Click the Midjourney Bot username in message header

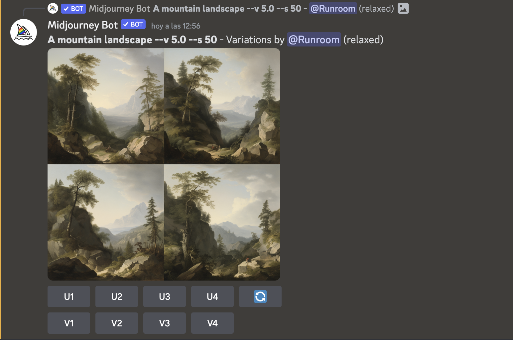coord(83,25)
